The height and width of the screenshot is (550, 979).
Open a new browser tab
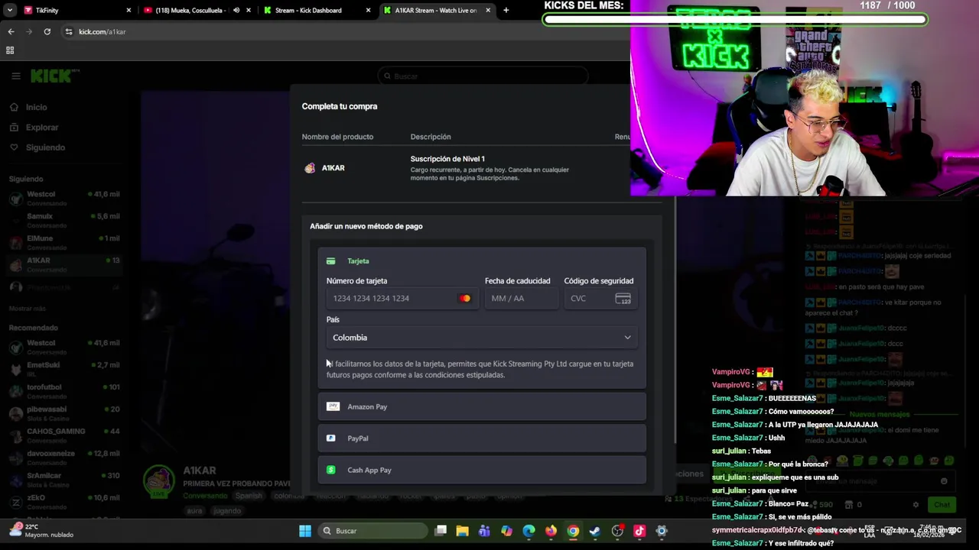(x=506, y=10)
